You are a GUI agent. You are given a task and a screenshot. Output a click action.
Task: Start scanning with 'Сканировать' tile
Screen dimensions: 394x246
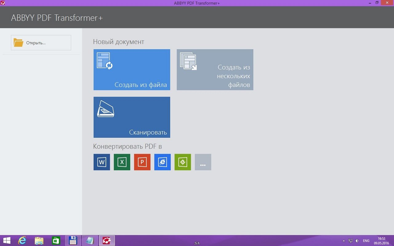(132, 117)
